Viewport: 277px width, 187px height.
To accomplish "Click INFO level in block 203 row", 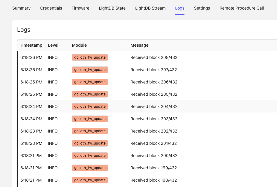I will click(53, 119).
